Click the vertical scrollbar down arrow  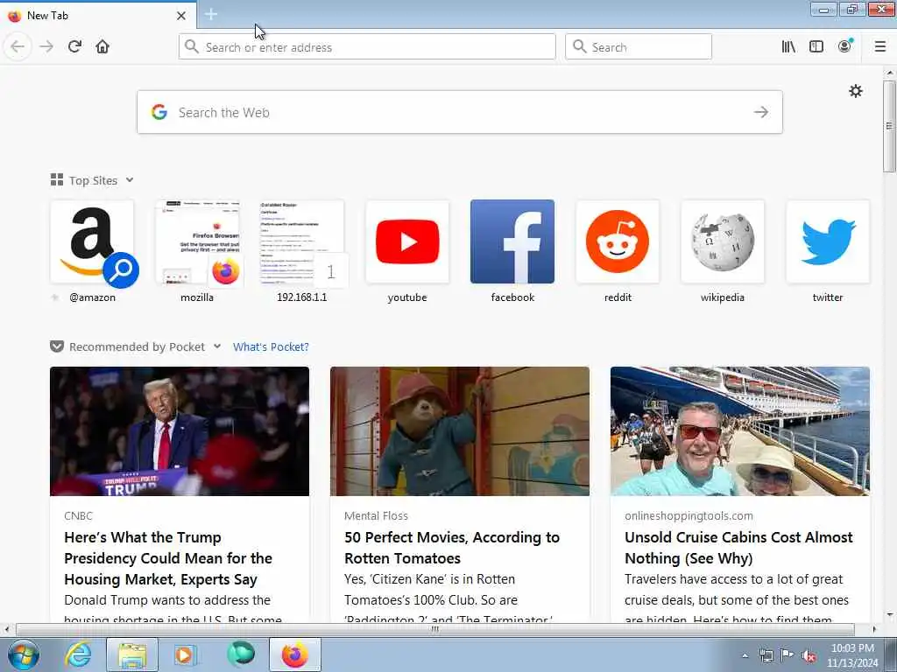889,615
